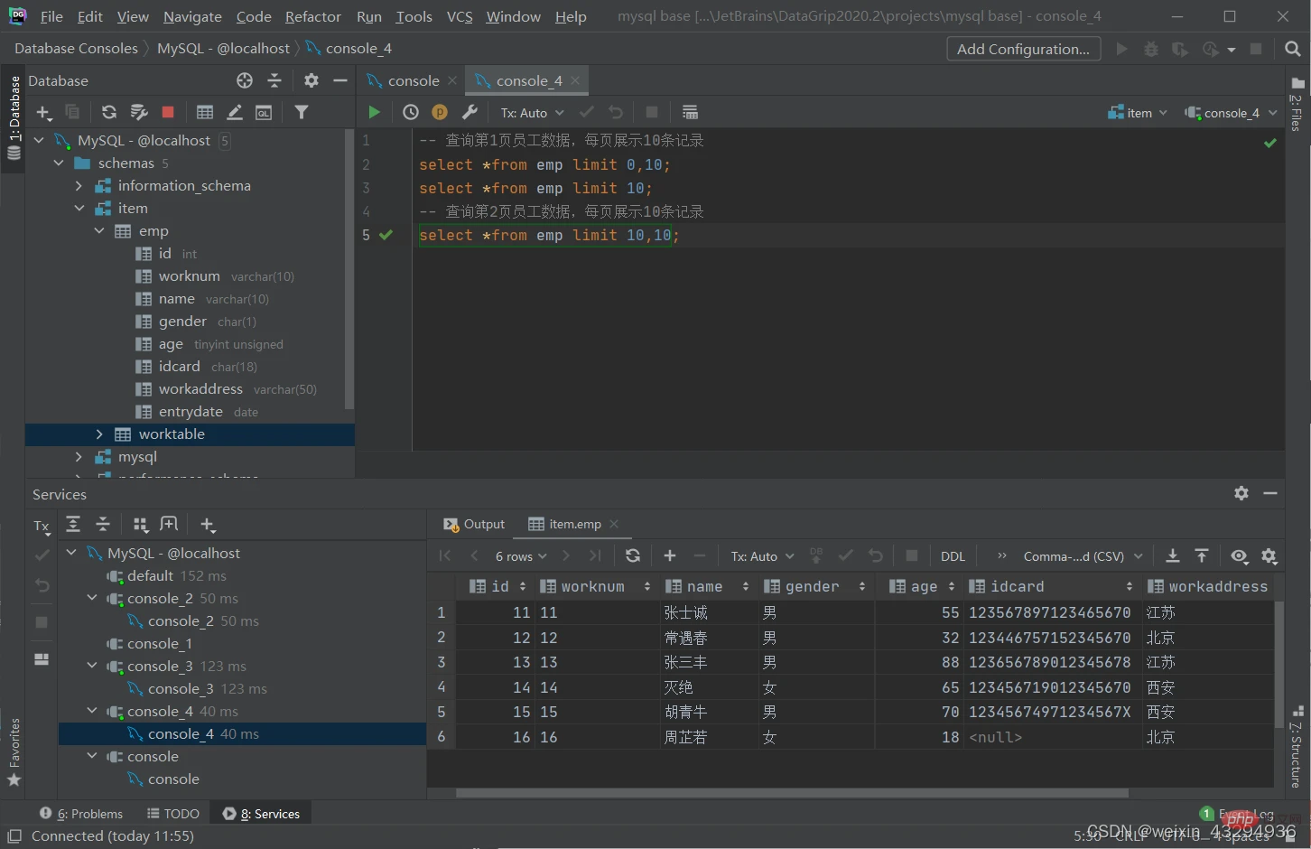This screenshot has height=849, width=1311.
Task: Click the Add Configuration button
Action: [1023, 49]
